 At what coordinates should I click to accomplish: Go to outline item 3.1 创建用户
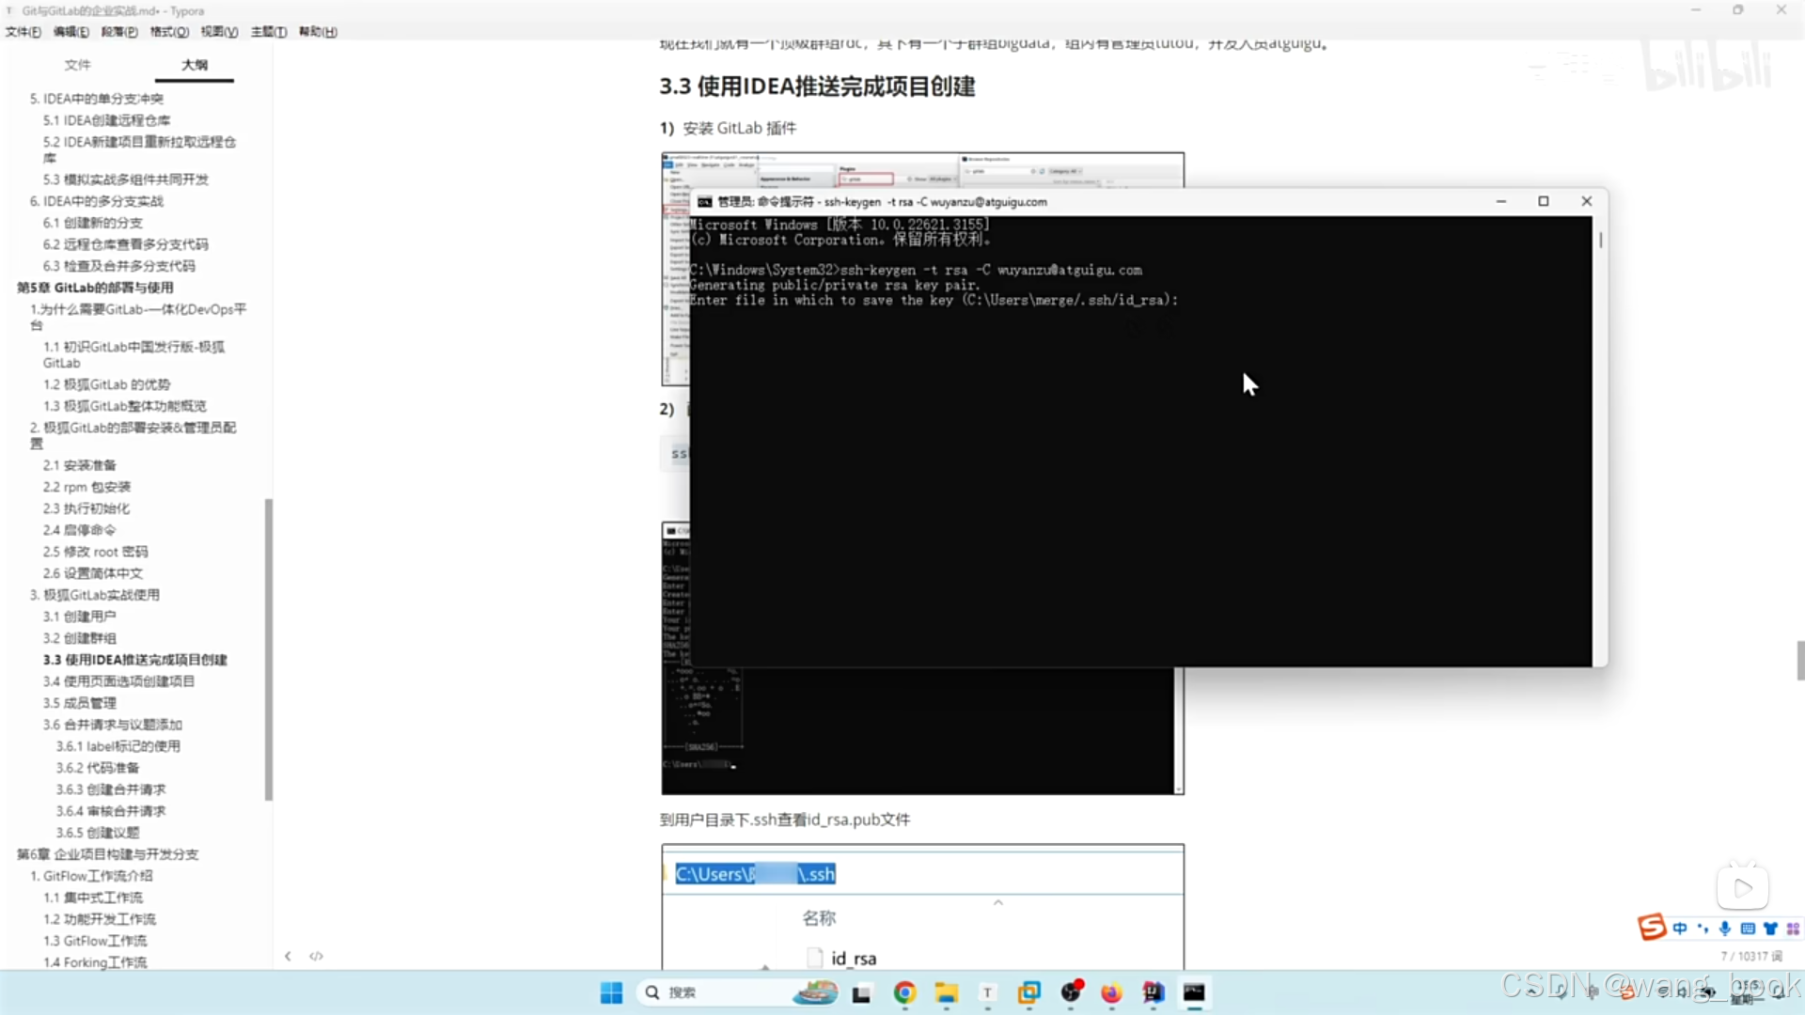79,617
